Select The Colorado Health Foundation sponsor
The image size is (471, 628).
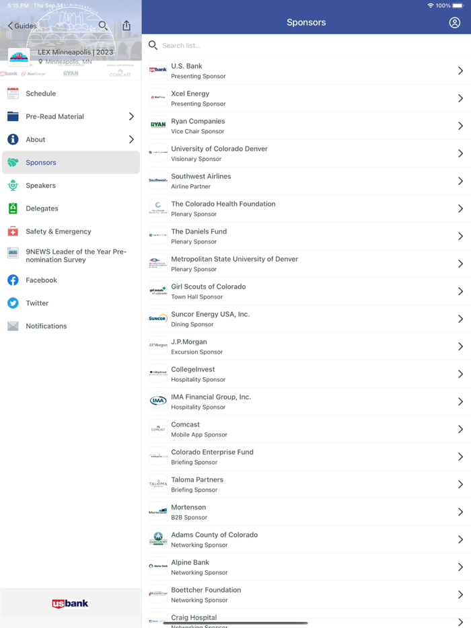click(307, 208)
